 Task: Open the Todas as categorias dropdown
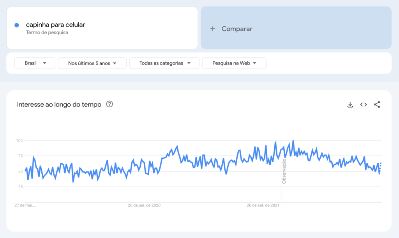[164, 63]
